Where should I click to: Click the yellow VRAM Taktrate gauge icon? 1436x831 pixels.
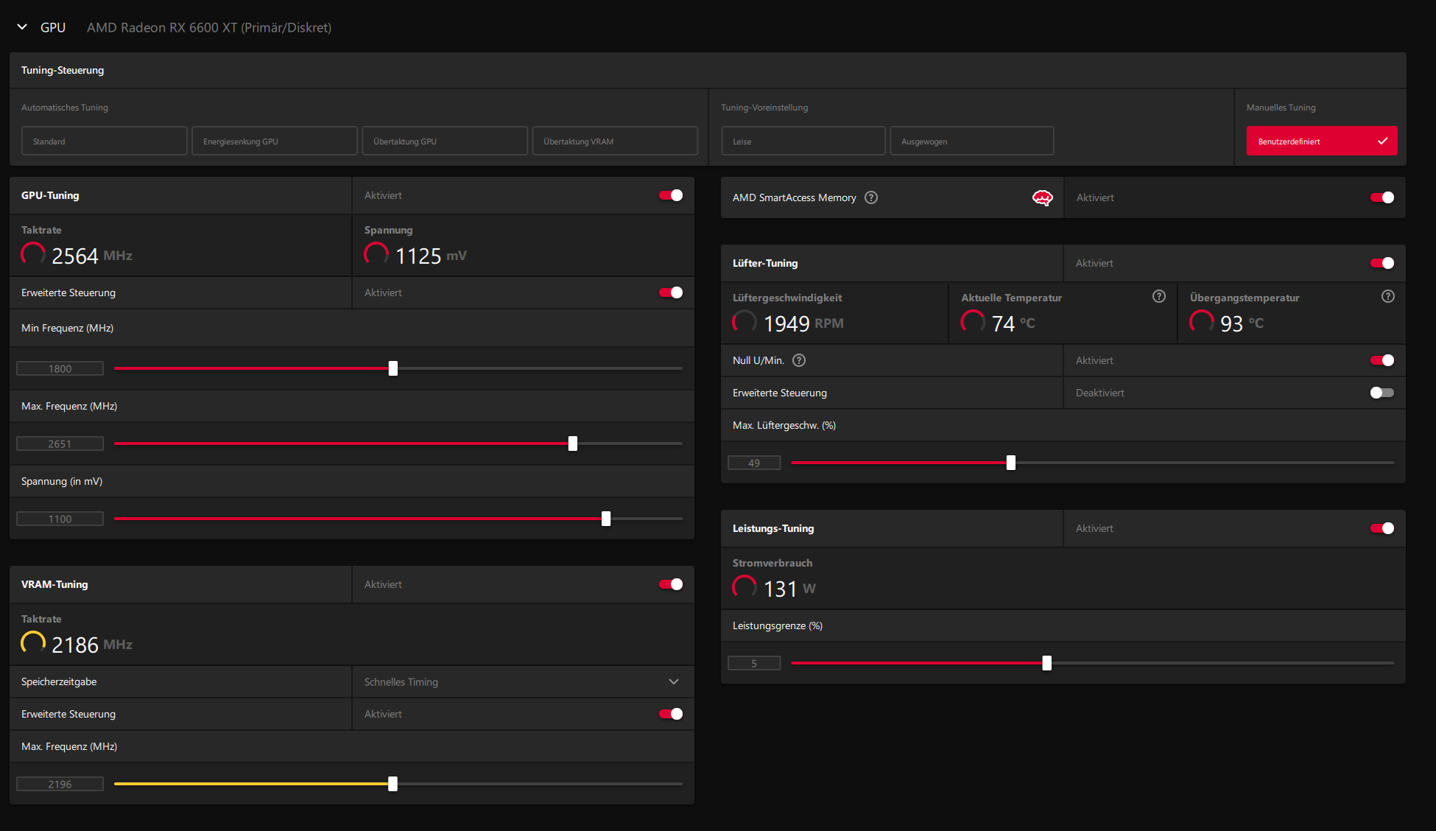pyautogui.click(x=32, y=643)
